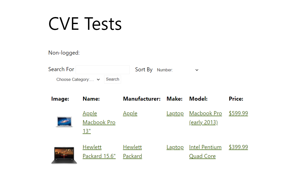The height and width of the screenshot is (170, 283).
Task: Open the Sort By Number dropdown
Action: click(x=177, y=70)
